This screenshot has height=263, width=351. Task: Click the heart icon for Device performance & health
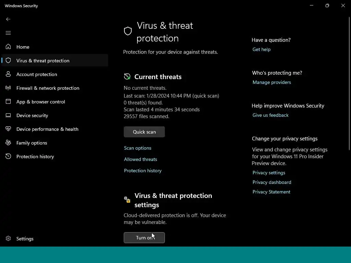[x=8, y=129]
